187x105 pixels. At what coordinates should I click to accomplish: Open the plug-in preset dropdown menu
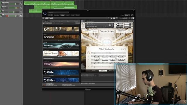click(58, 13)
